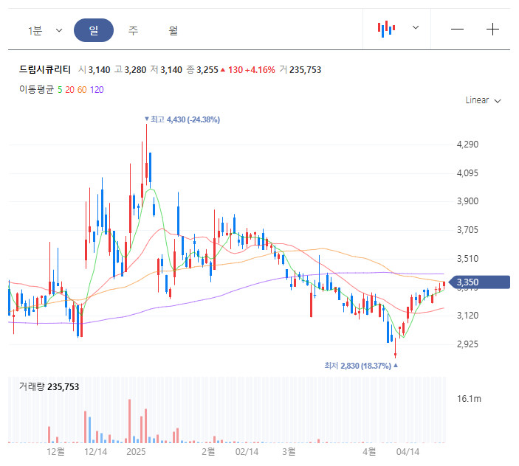
Task: Expand the chart type chevron dropdown
Action: tap(416, 27)
